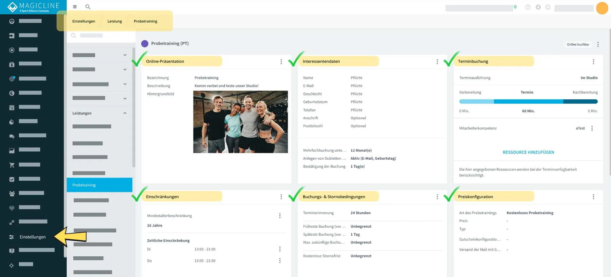Click the Online buchbar badge
The height and width of the screenshot is (277, 611).
click(x=578, y=44)
